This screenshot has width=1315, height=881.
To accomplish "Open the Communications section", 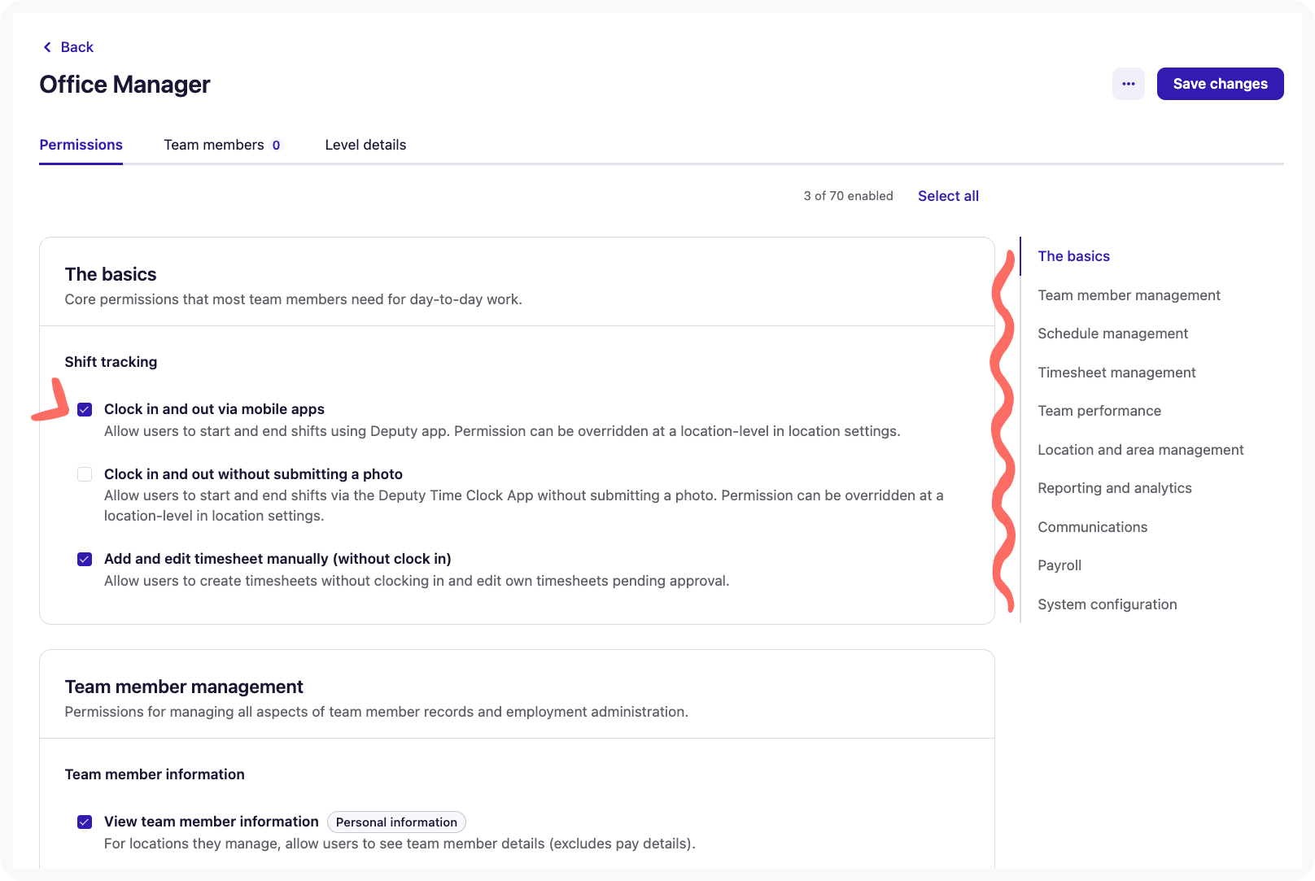I will click(1092, 526).
